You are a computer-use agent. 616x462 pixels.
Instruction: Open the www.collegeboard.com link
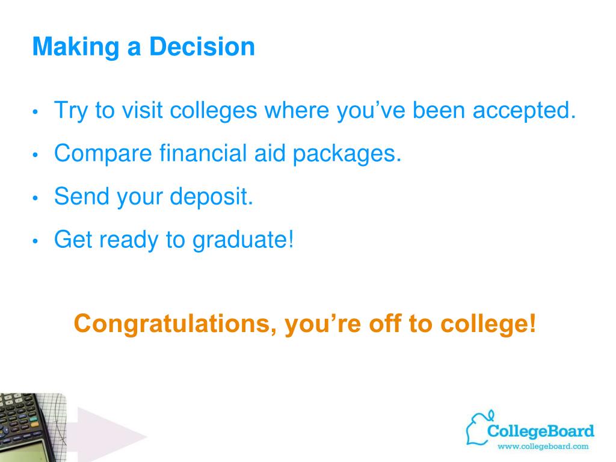[543, 446]
